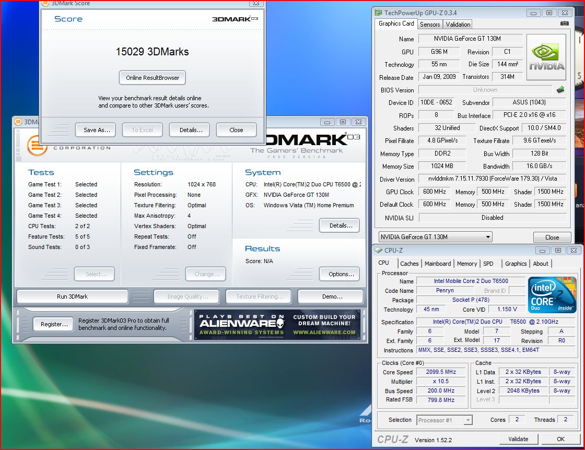The height and width of the screenshot is (450, 585).
Task: Click the Online ResultBrowser button
Action: click(x=152, y=78)
